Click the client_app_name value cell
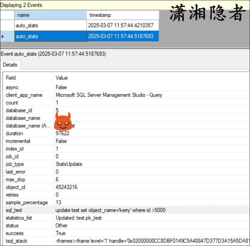 tap(109, 95)
